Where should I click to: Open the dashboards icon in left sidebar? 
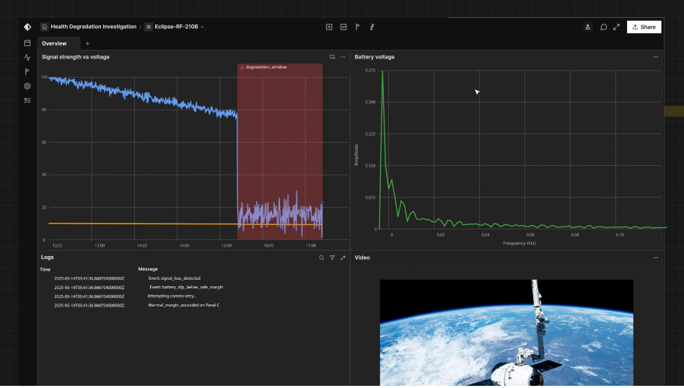coord(27,43)
